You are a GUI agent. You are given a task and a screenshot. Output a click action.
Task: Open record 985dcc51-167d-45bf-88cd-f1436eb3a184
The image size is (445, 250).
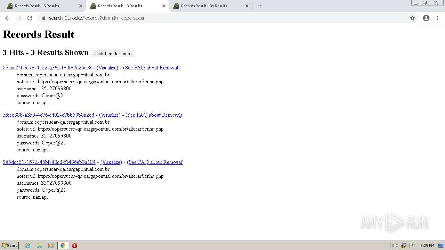tap(49, 162)
